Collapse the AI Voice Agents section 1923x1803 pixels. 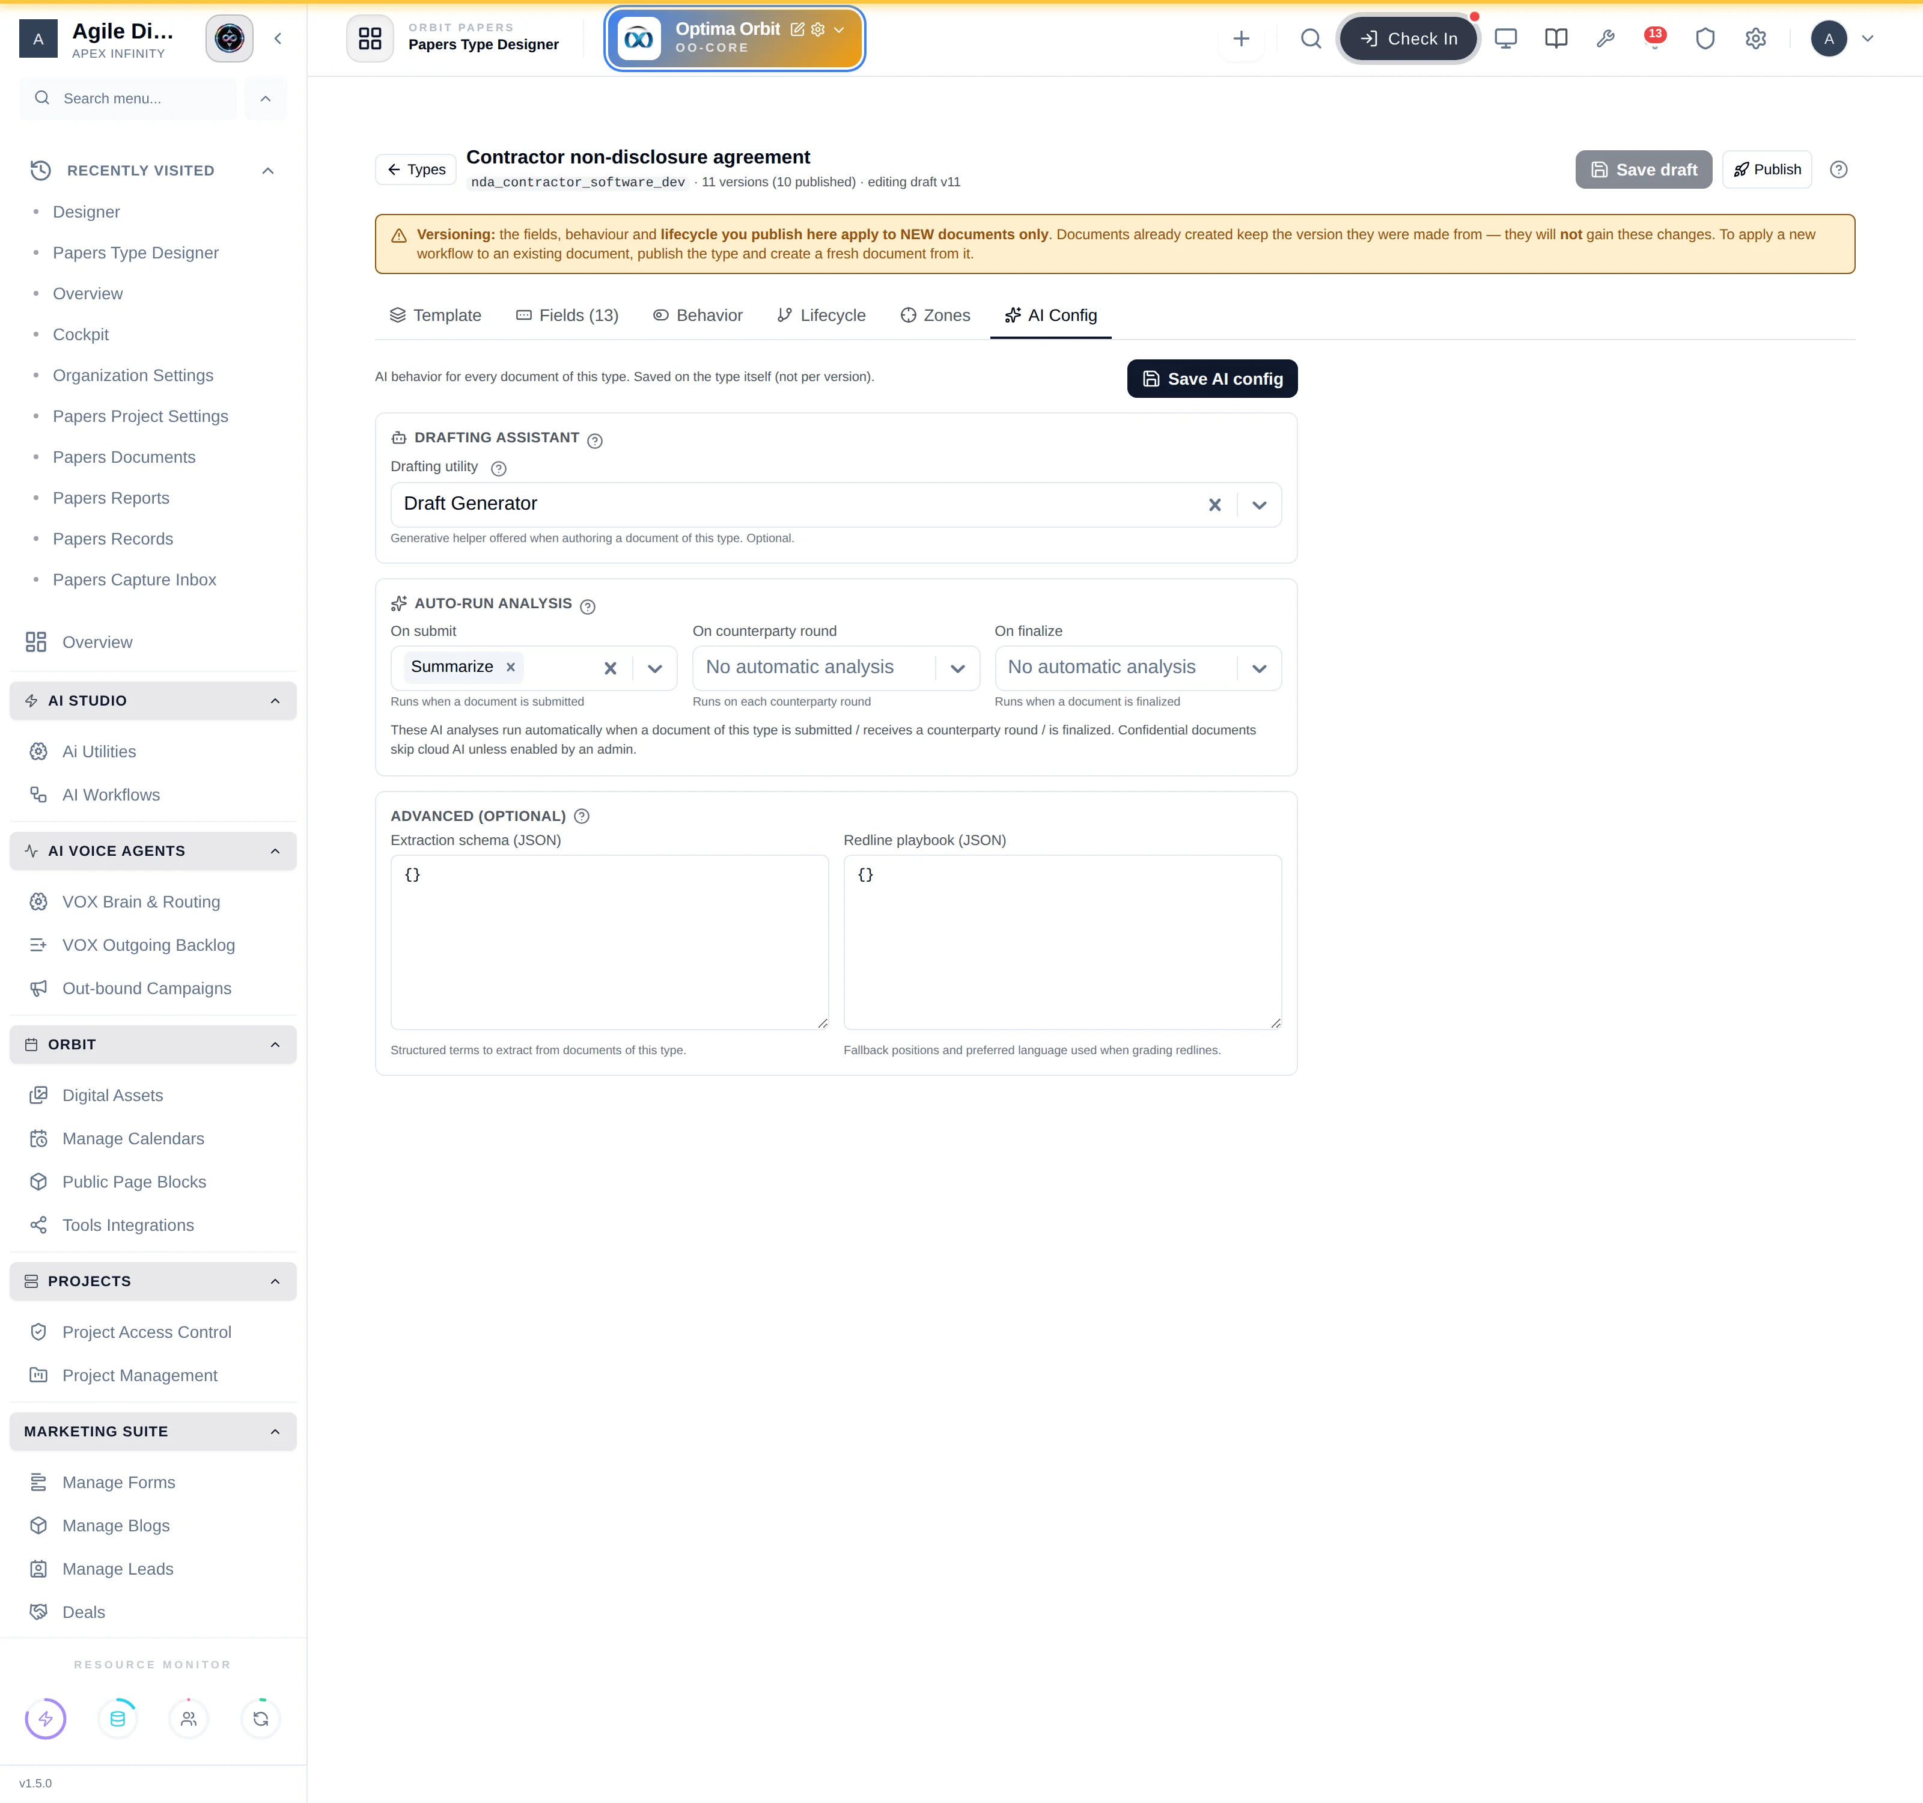click(275, 851)
